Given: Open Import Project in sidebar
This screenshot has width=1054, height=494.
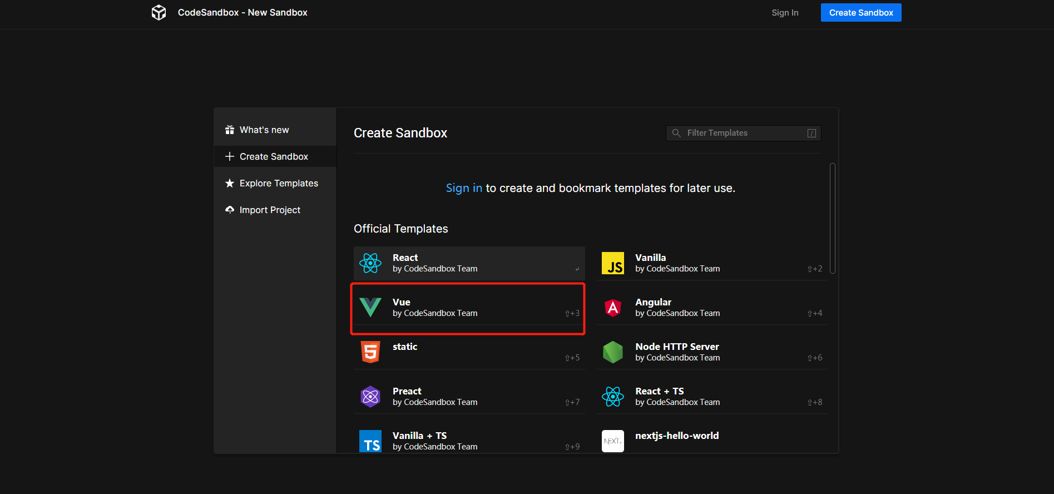Looking at the screenshot, I should (270, 210).
